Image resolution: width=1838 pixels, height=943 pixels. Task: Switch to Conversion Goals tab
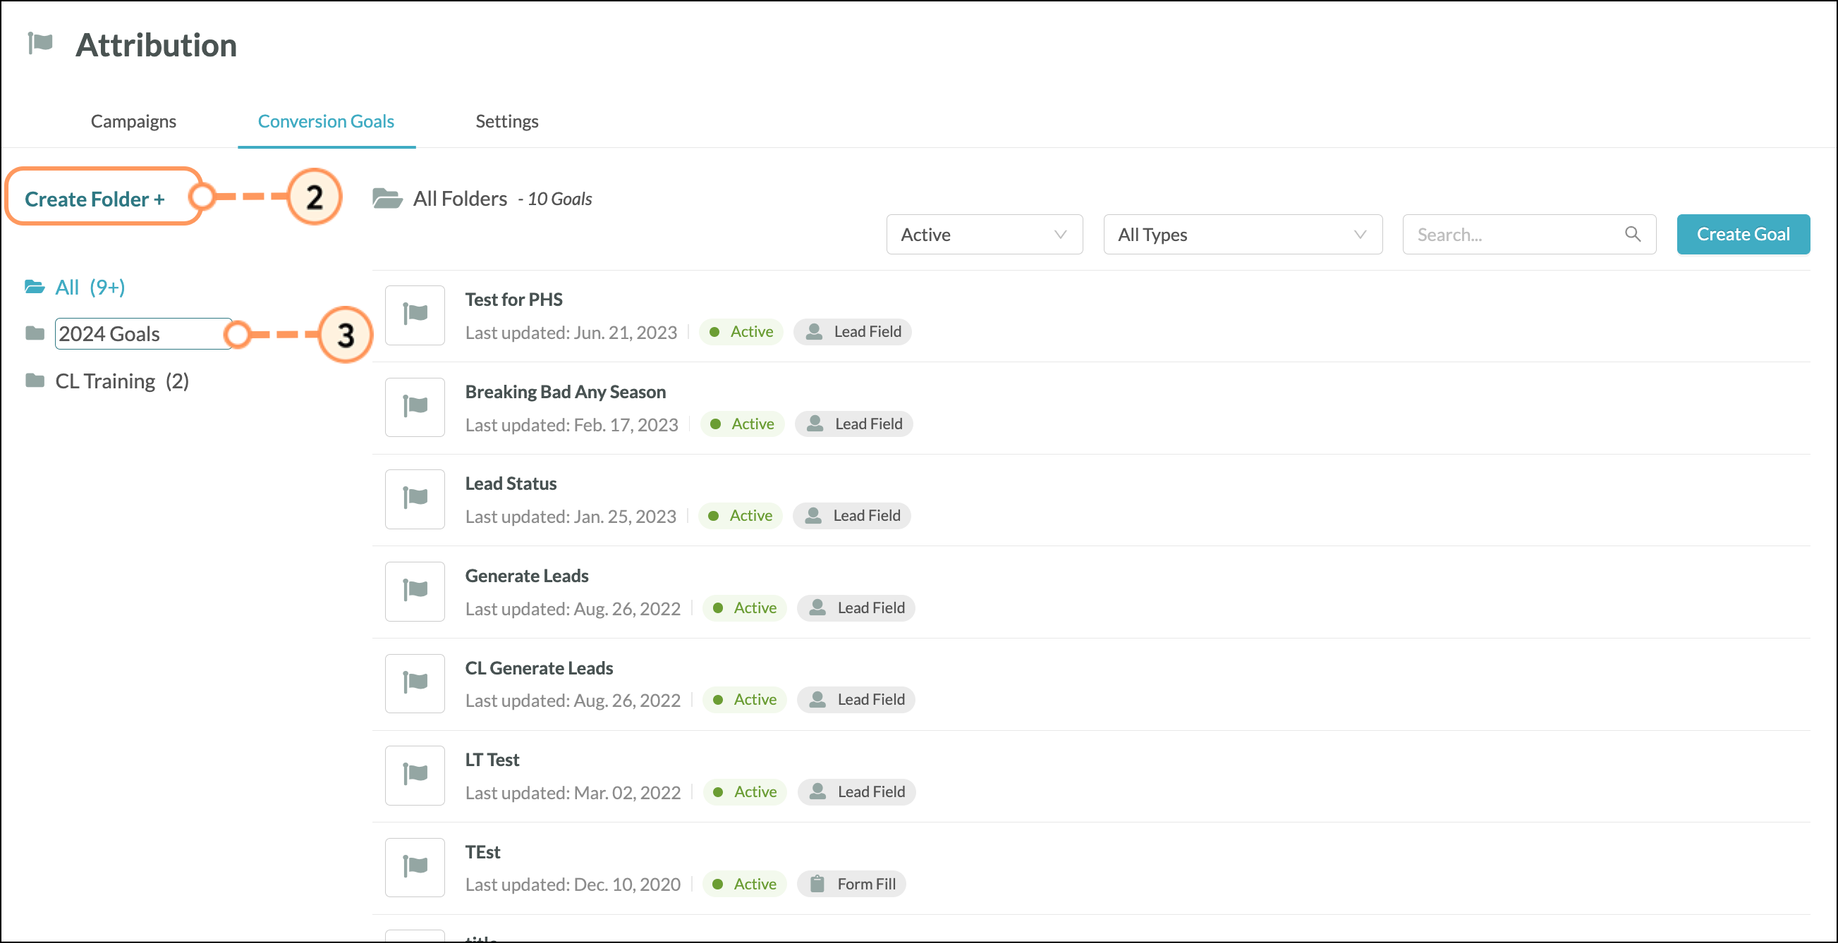(326, 121)
